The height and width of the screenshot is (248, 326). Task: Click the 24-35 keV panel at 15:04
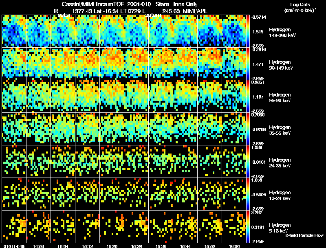tap(63, 161)
